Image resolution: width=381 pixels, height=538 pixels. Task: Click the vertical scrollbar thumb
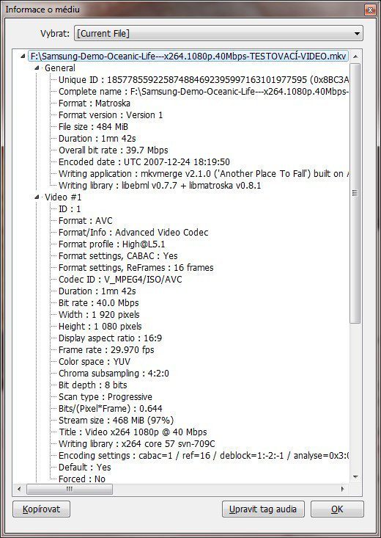(x=355, y=193)
